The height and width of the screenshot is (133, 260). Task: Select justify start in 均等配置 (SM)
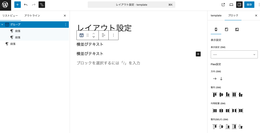[x=215, y=110]
